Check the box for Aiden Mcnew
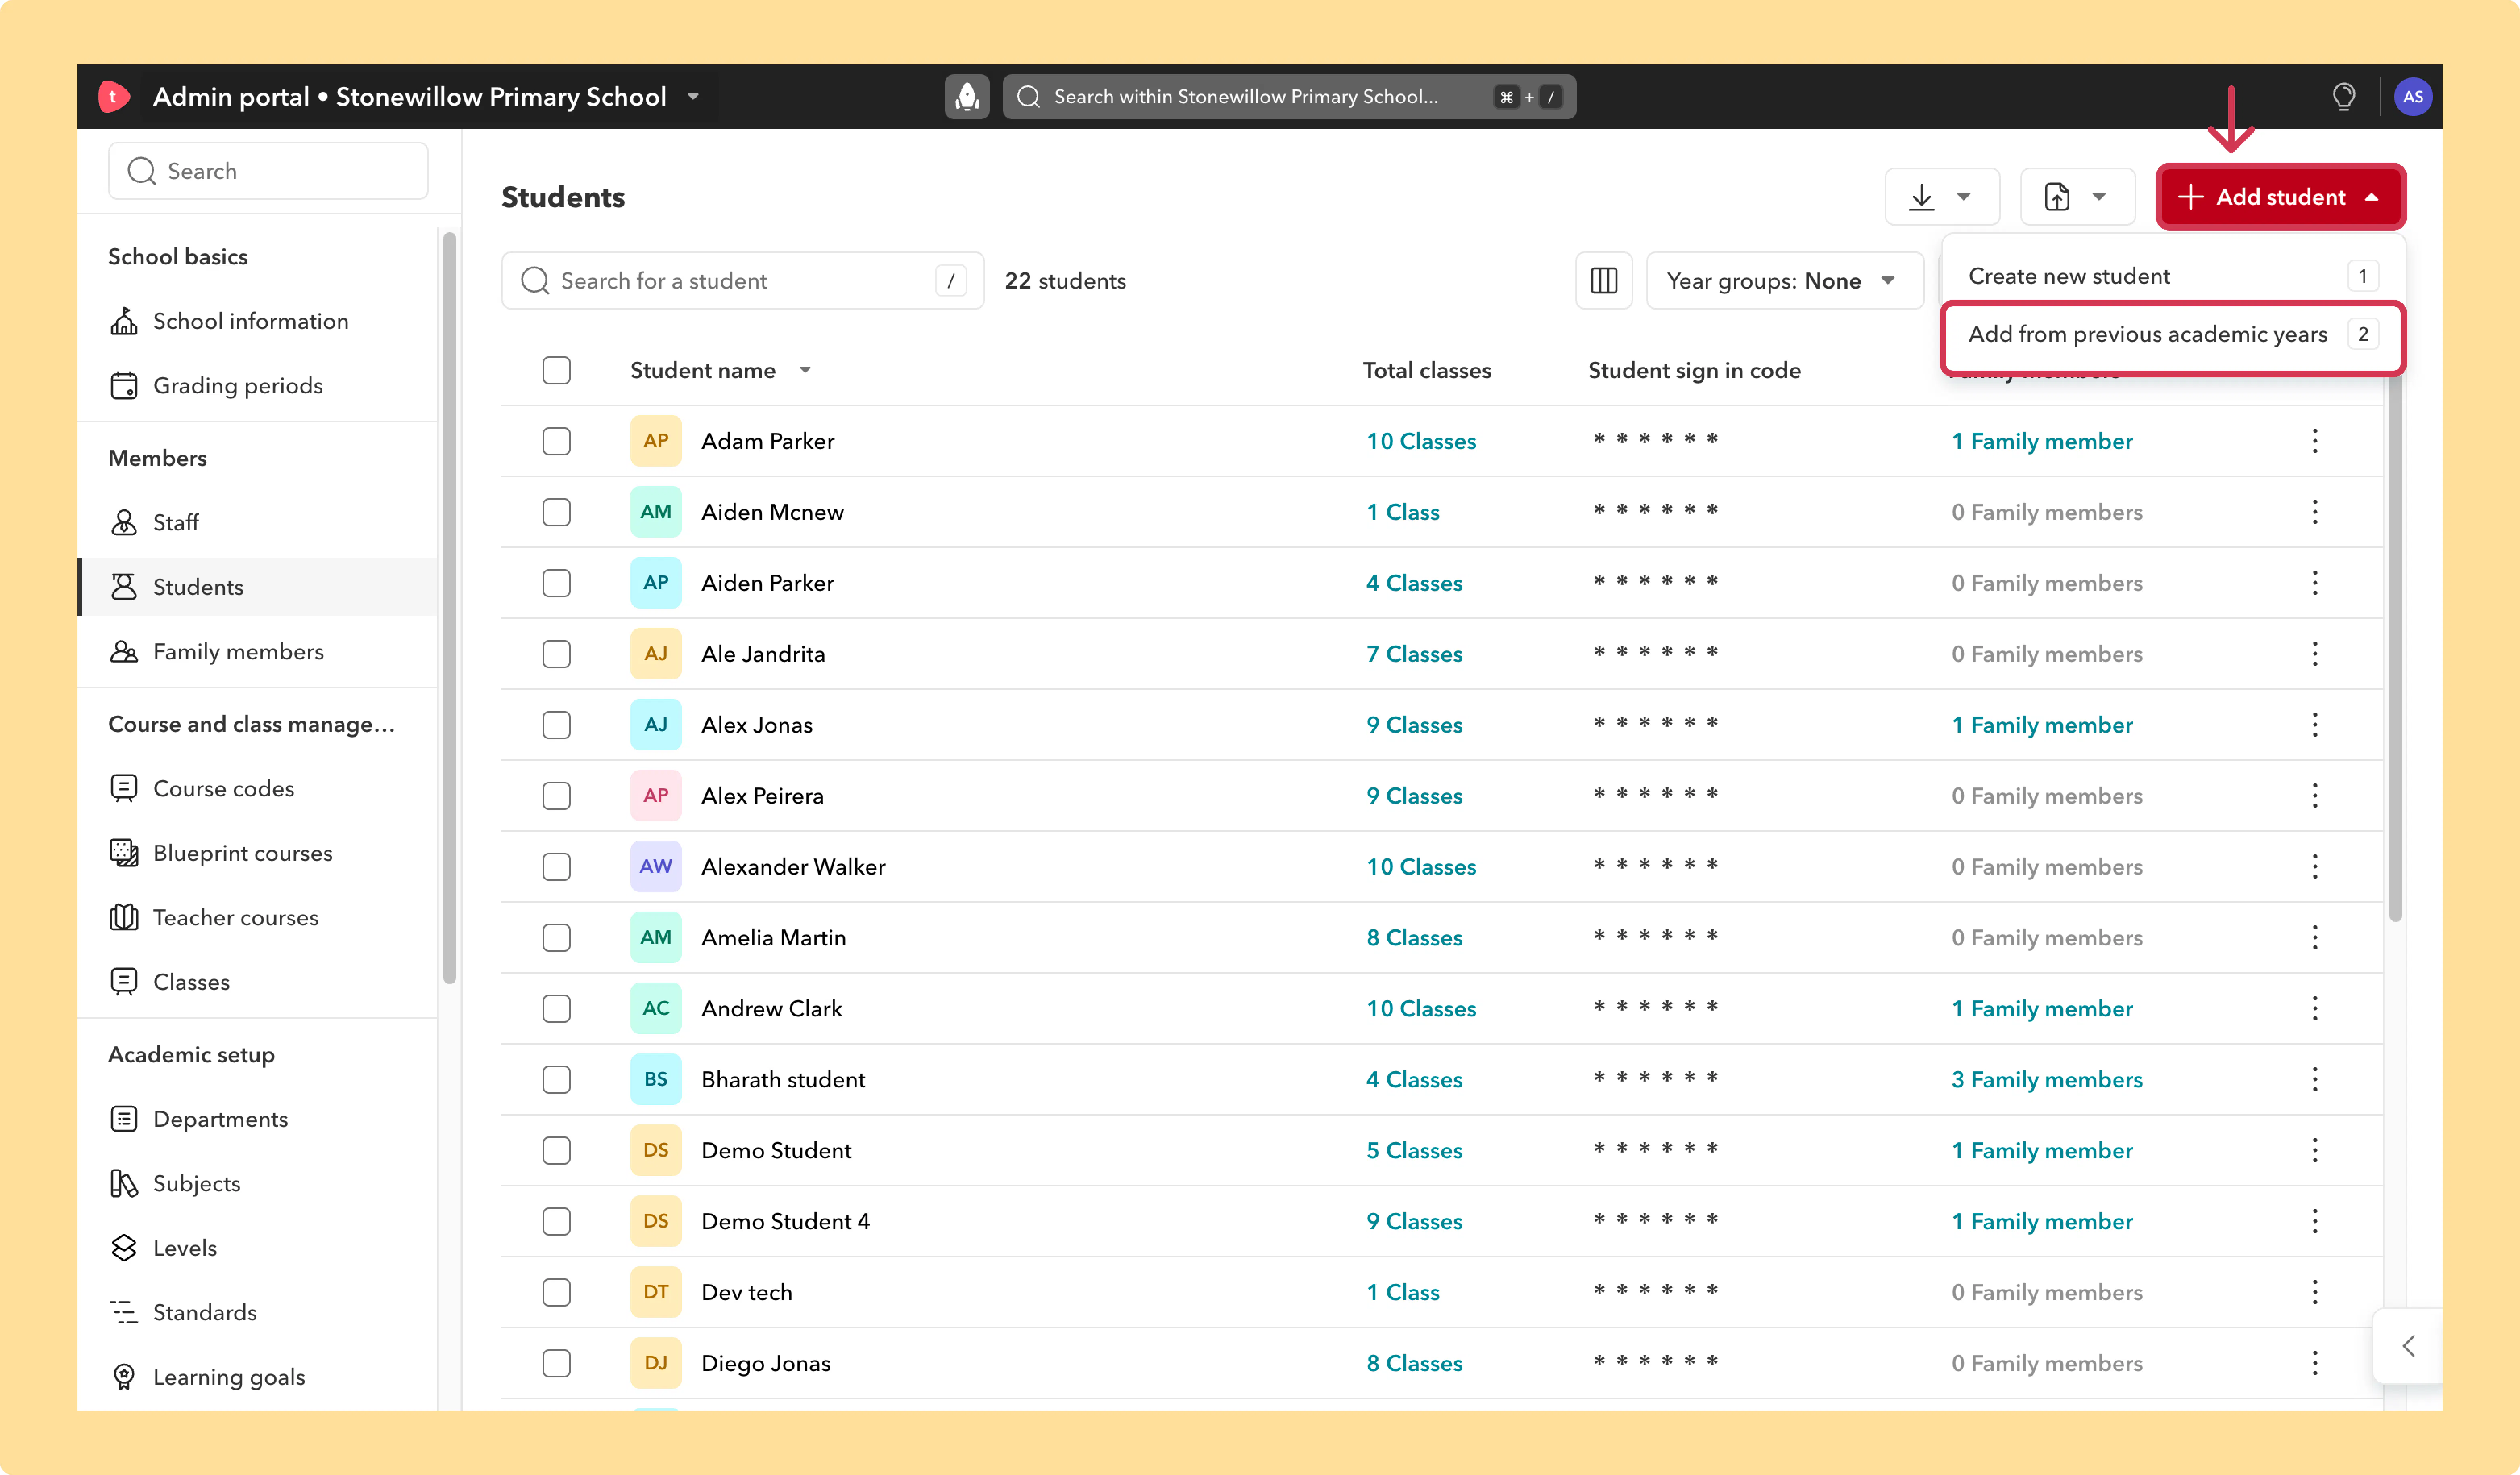Image resolution: width=2520 pixels, height=1475 pixels. click(x=557, y=512)
